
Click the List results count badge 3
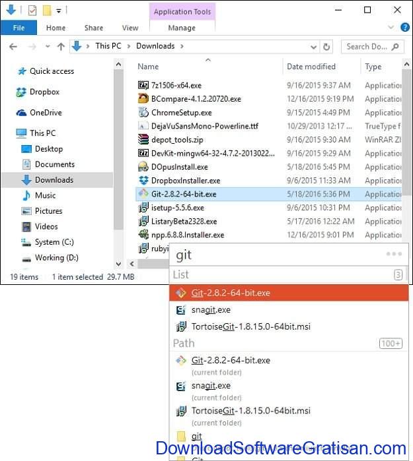398,275
